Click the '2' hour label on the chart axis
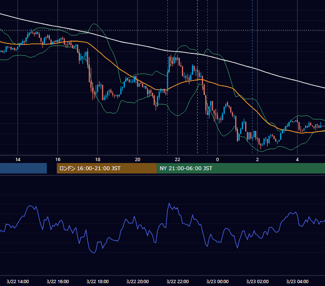Viewport: 325px width, 286px height. pyautogui.click(x=257, y=160)
